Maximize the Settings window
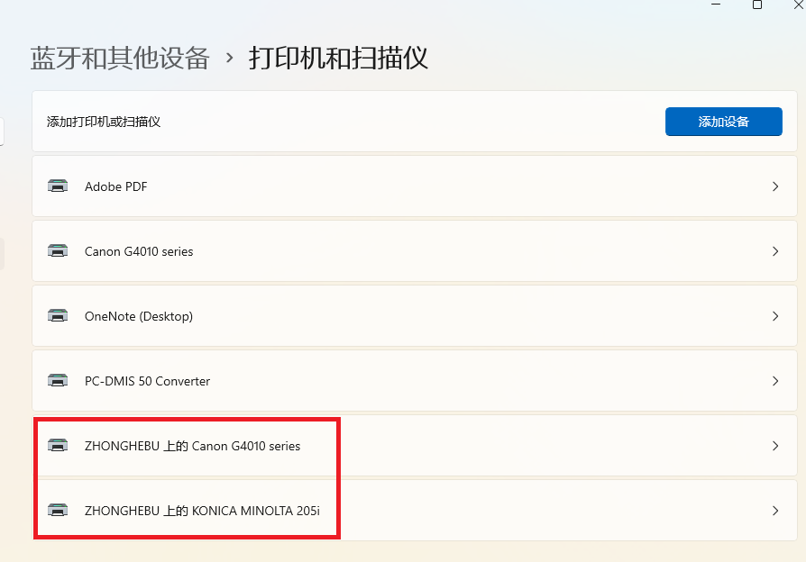Screen dimensions: 806x562 point(757,5)
